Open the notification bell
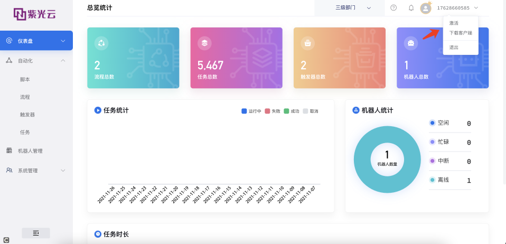Viewport: 506px width, 244px height. (x=411, y=8)
